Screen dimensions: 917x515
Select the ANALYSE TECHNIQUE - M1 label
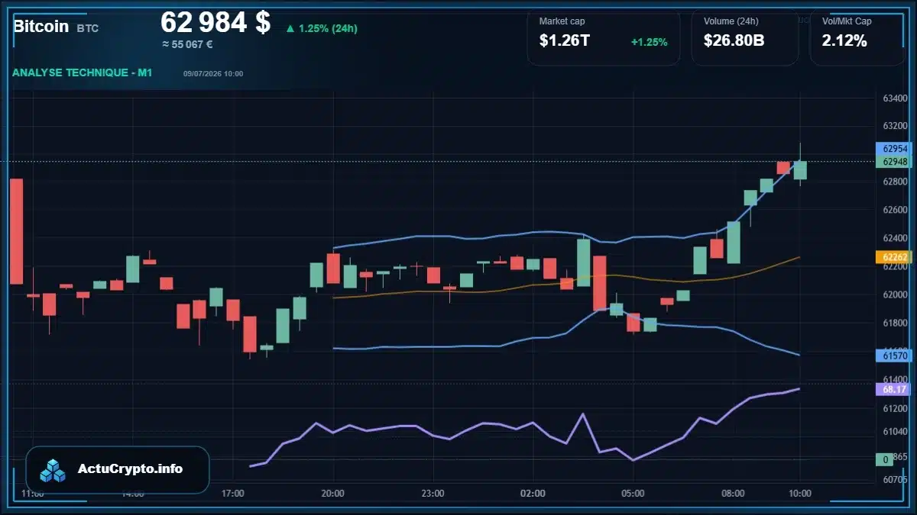tap(82, 72)
